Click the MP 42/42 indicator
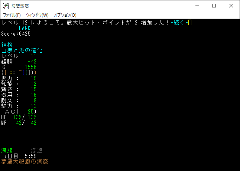The image size is (240, 171). (x=19, y=123)
